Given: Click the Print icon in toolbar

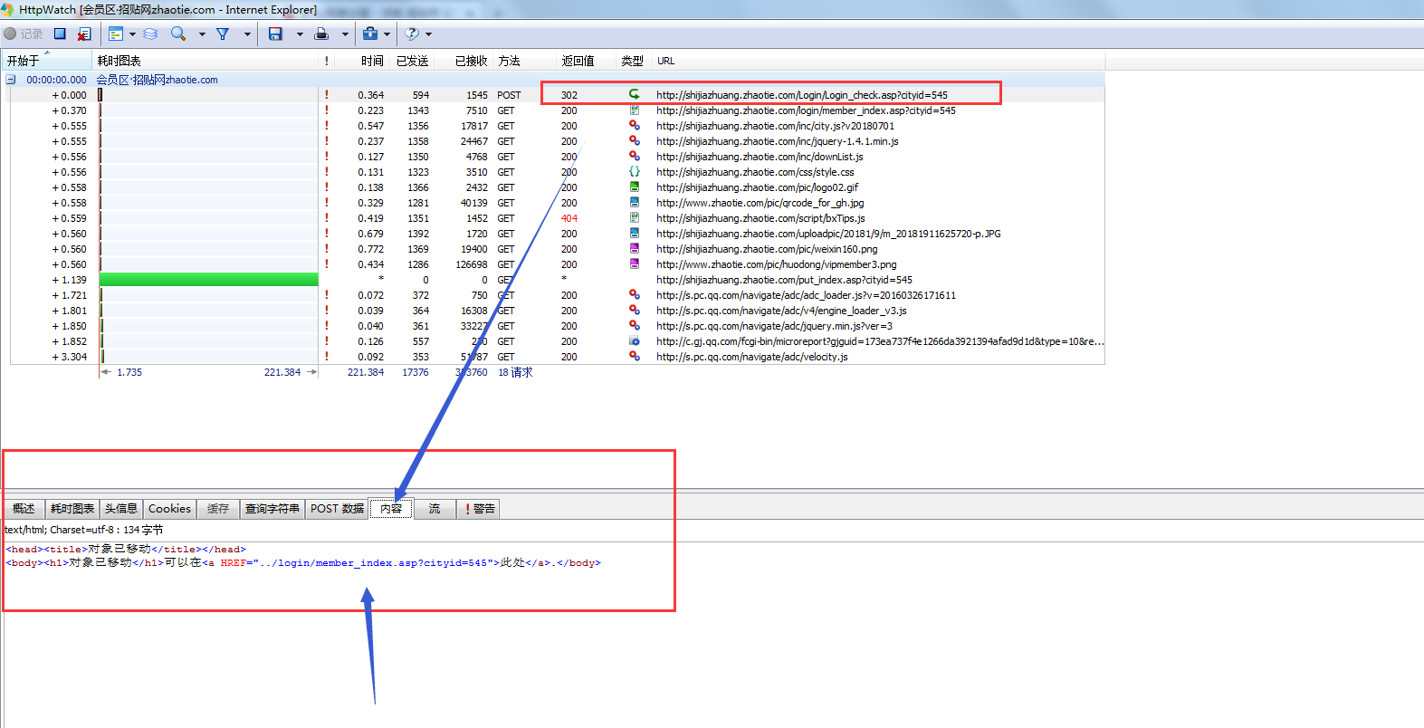Looking at the screenshot, I should click(x=321, y=34).
